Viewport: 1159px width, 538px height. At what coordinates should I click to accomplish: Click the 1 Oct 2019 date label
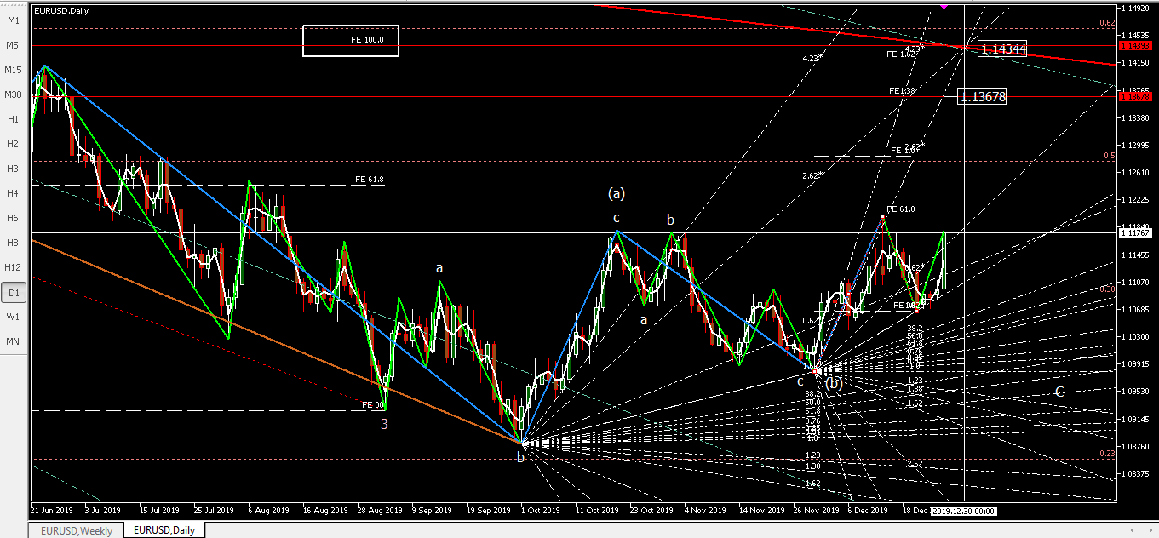[x=540, y=511]
